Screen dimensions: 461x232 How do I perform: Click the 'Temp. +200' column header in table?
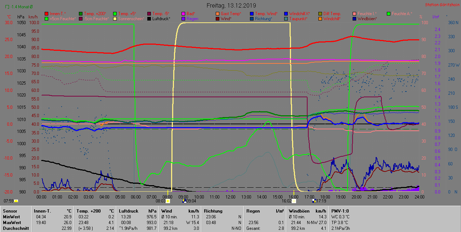[88, 211]
